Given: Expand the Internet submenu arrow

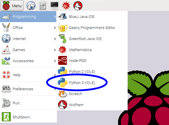Looking at the screenshot, I should point(55,39).
